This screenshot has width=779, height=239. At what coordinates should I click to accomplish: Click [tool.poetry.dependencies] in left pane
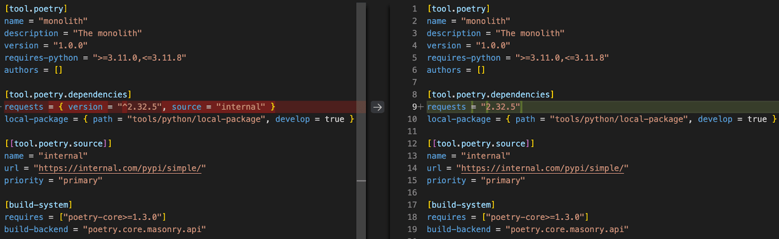point(68,95)
